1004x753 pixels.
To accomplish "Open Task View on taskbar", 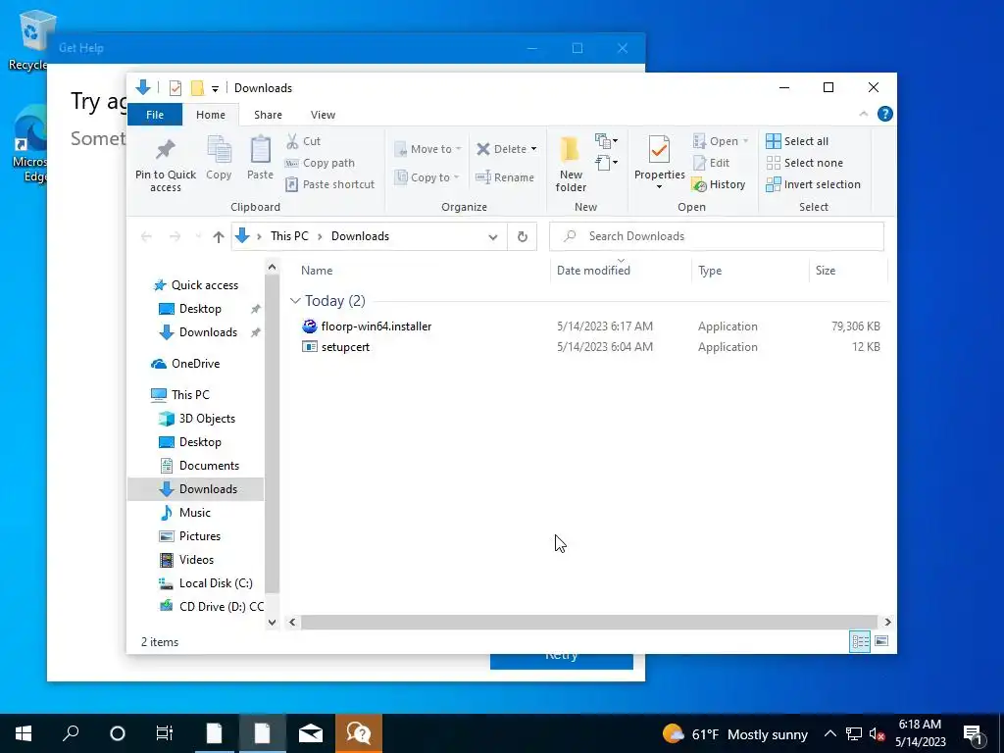I will [165, 733].
